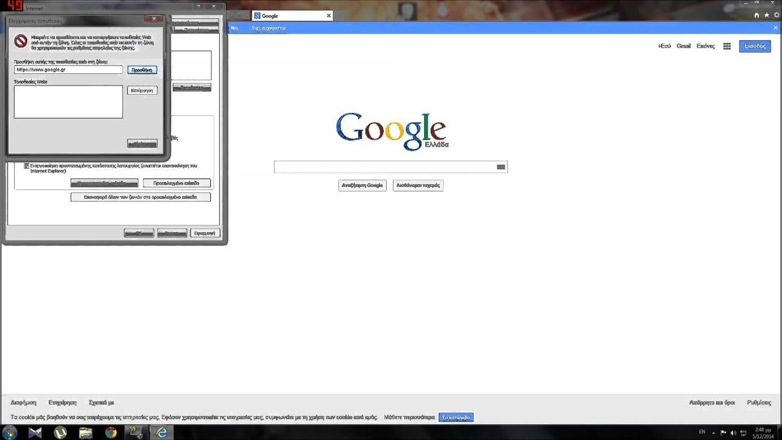The image size is (782, 440).
Task: Open the Favorites star icon
Action: (767, 15)
